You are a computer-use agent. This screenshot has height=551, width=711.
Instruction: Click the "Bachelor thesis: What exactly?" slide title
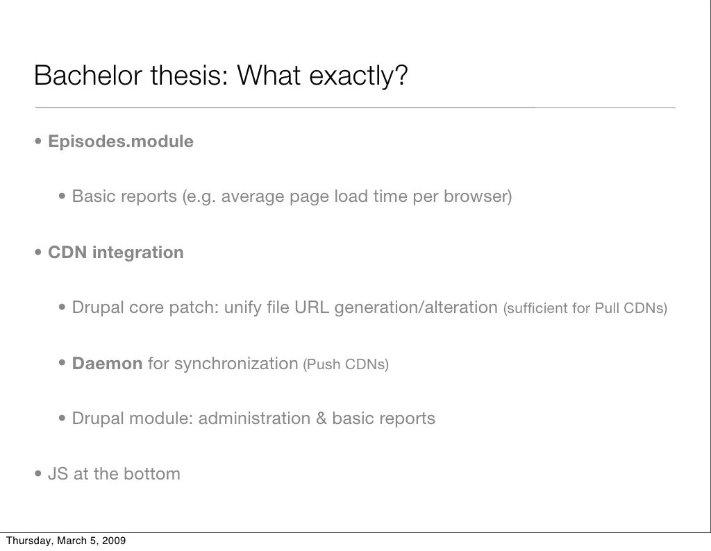pos(220,76)
